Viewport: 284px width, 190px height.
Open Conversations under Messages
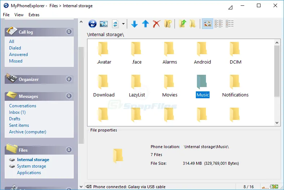pos(23,106)
